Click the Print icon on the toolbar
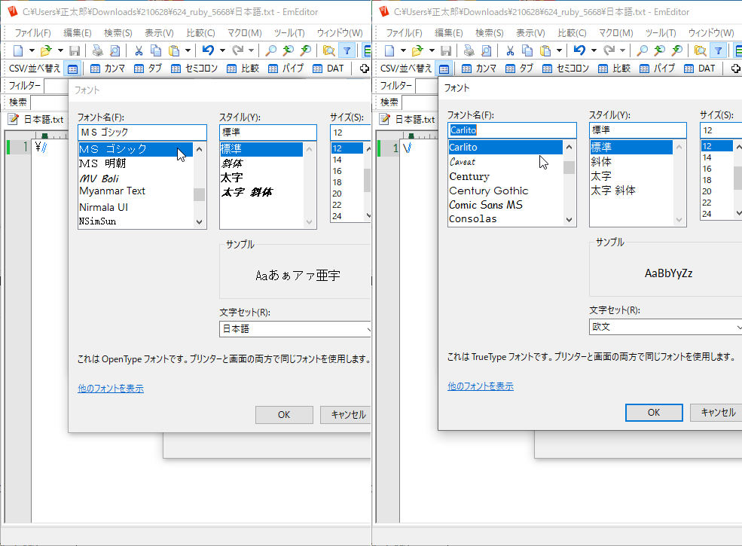This screenshot has width=742, height=546. click(x=98, y=49)
